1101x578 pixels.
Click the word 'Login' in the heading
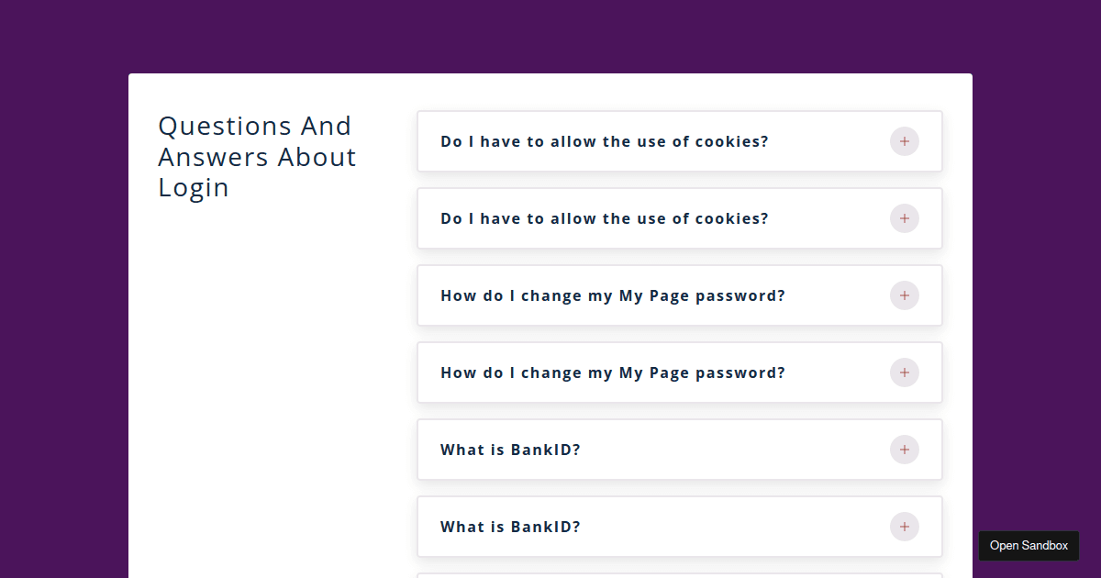click(x=194, y=188)
